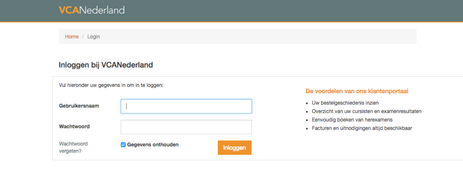The image size is (463, 189).
Task: Click the bold Wachtwoord field label
Action: 75,126
